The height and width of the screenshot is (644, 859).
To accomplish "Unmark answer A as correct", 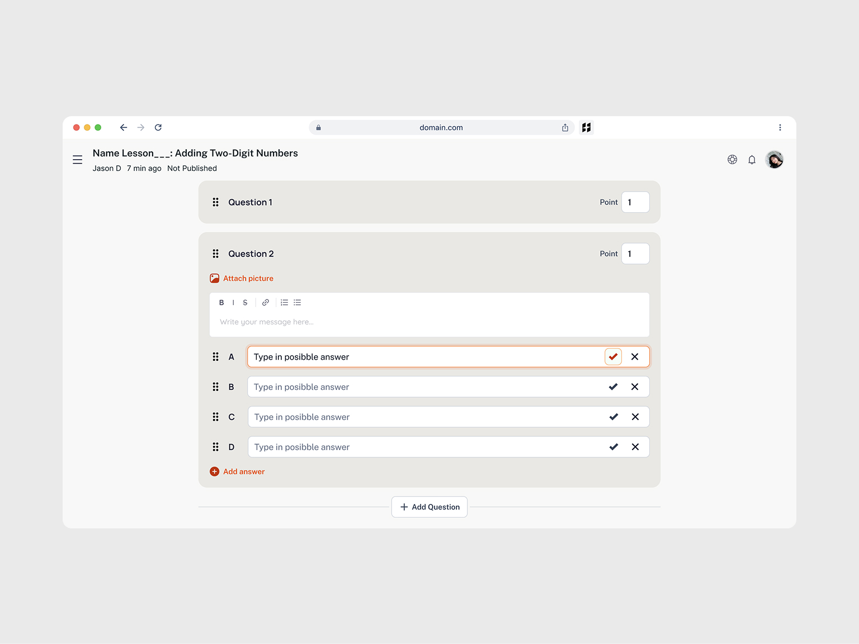I will [613, 356].
